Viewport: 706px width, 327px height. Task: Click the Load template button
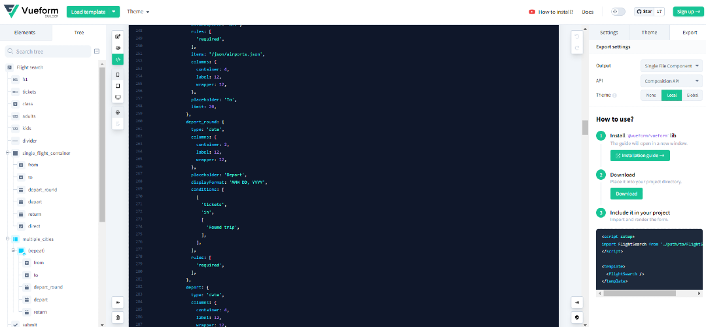pos(88,12)
